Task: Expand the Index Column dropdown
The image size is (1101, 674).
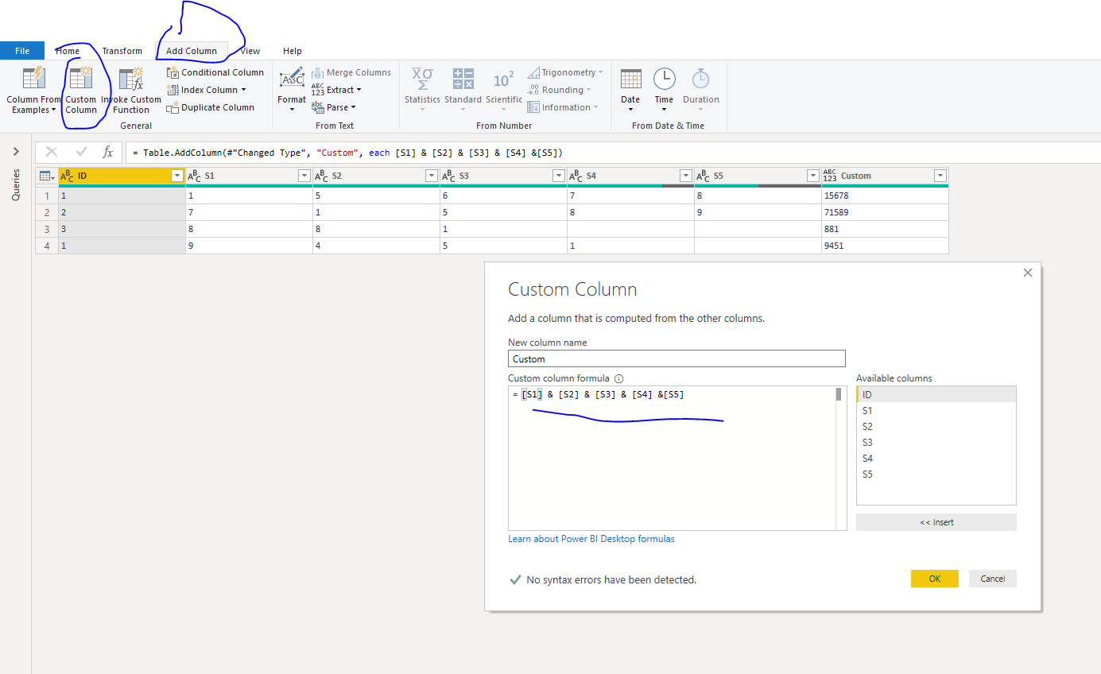Action: click(243, 90)
